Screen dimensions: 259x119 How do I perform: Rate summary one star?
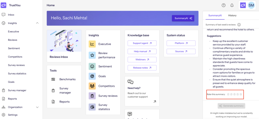tap(228, 94)
